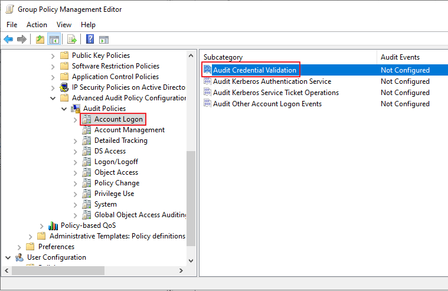Expand the Public Key Policies node
The height and width of the screenshot is (291, 448).
point(53,56)
